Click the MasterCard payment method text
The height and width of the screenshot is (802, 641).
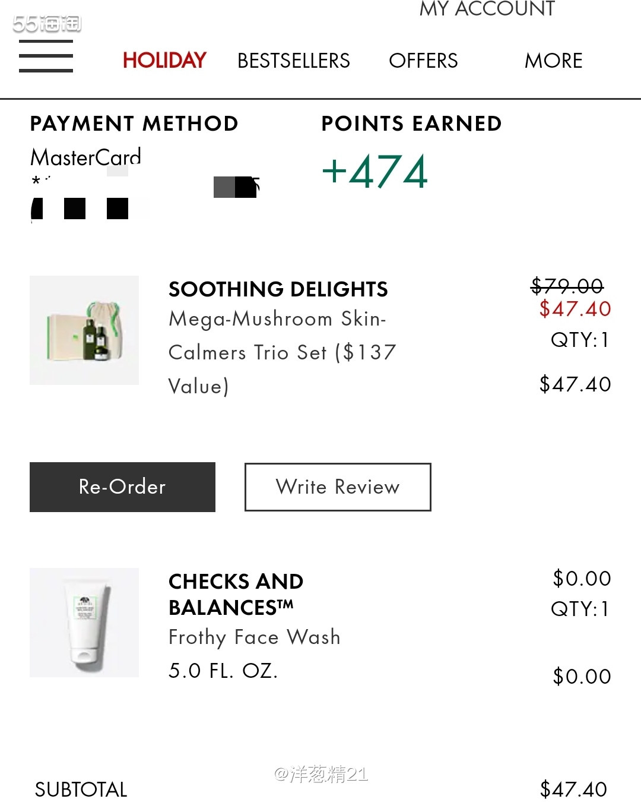(x=86, y=157)
